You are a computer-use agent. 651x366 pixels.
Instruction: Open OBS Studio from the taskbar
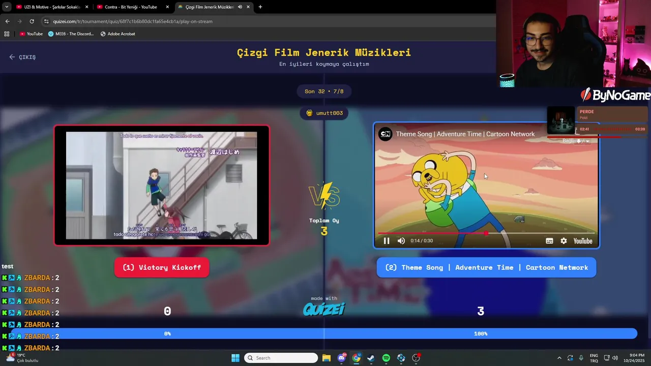pyautogui.click(x=416, y=358)
